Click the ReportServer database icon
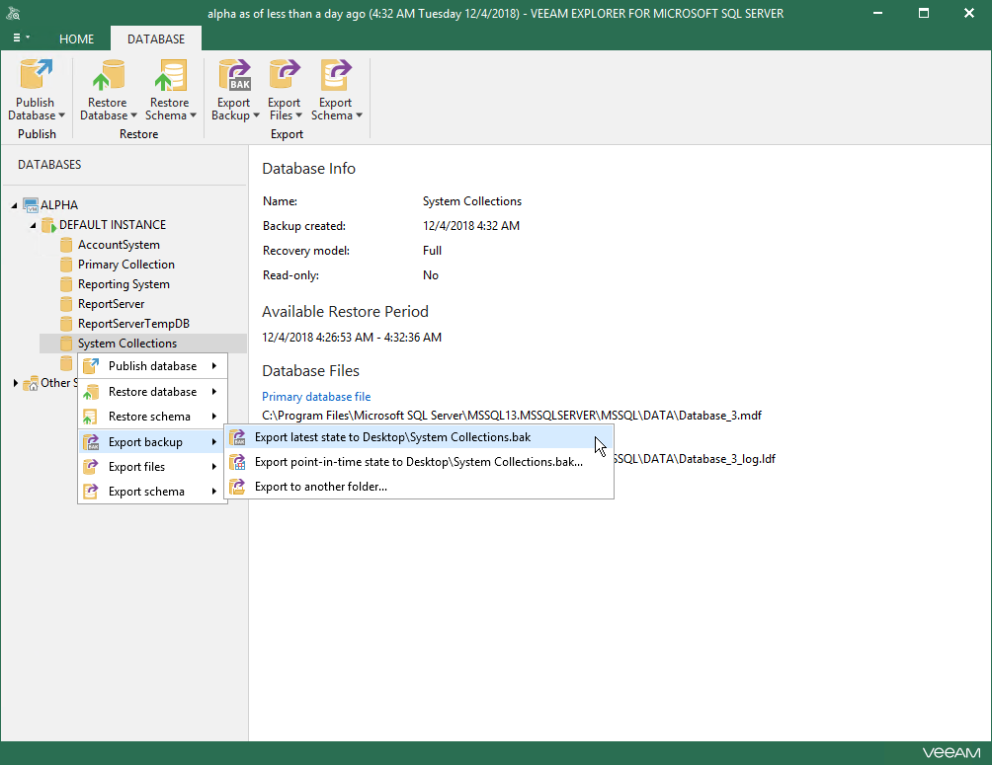The height and width of the screenshot is (765, 992). tap(66, 304)
